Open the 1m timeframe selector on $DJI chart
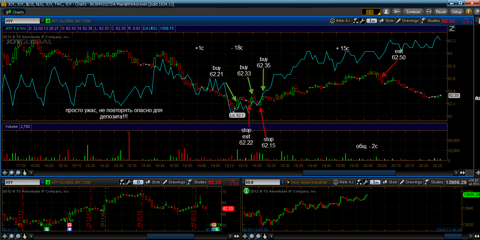The width and height of the screenshot is (480, 240). coord(375,182)
